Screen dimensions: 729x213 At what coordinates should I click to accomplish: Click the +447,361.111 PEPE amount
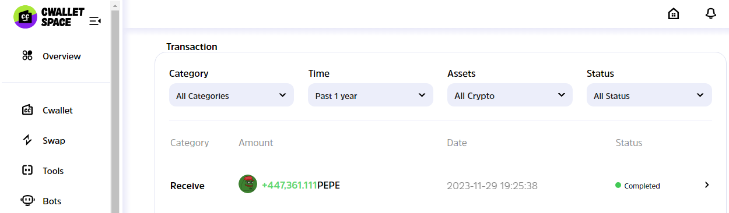point(301,186)
